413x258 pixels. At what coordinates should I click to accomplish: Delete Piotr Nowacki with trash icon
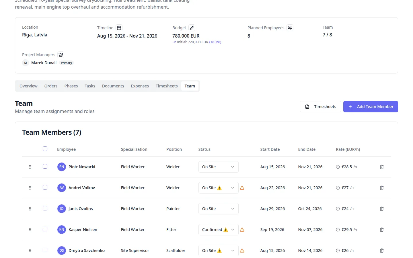(382, 167)
